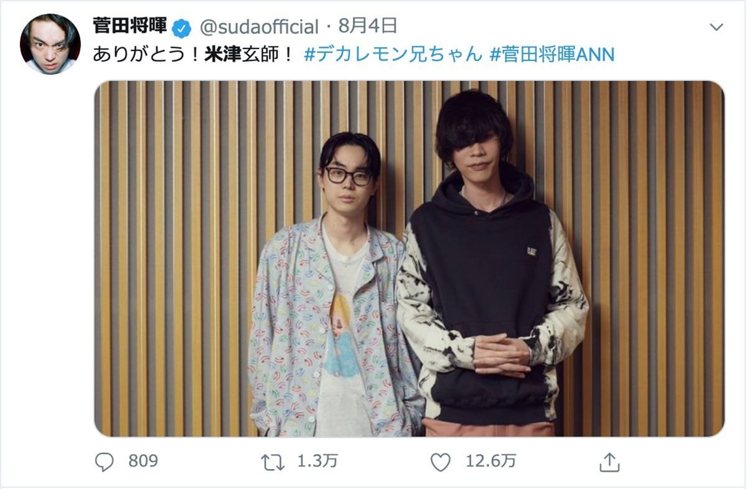Retweet using the arrows icon

[x=273, y=462]
